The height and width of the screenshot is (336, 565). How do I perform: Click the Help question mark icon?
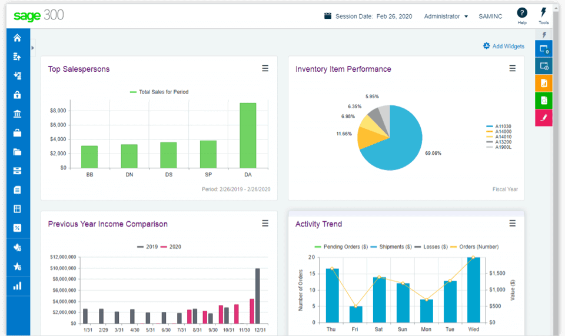point(522,13)
